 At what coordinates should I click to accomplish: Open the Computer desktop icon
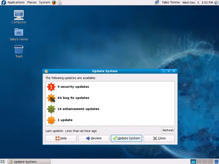(19, 17)
